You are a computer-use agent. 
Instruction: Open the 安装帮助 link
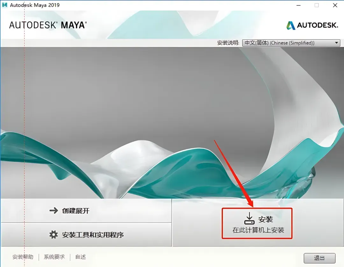[23, 257]
